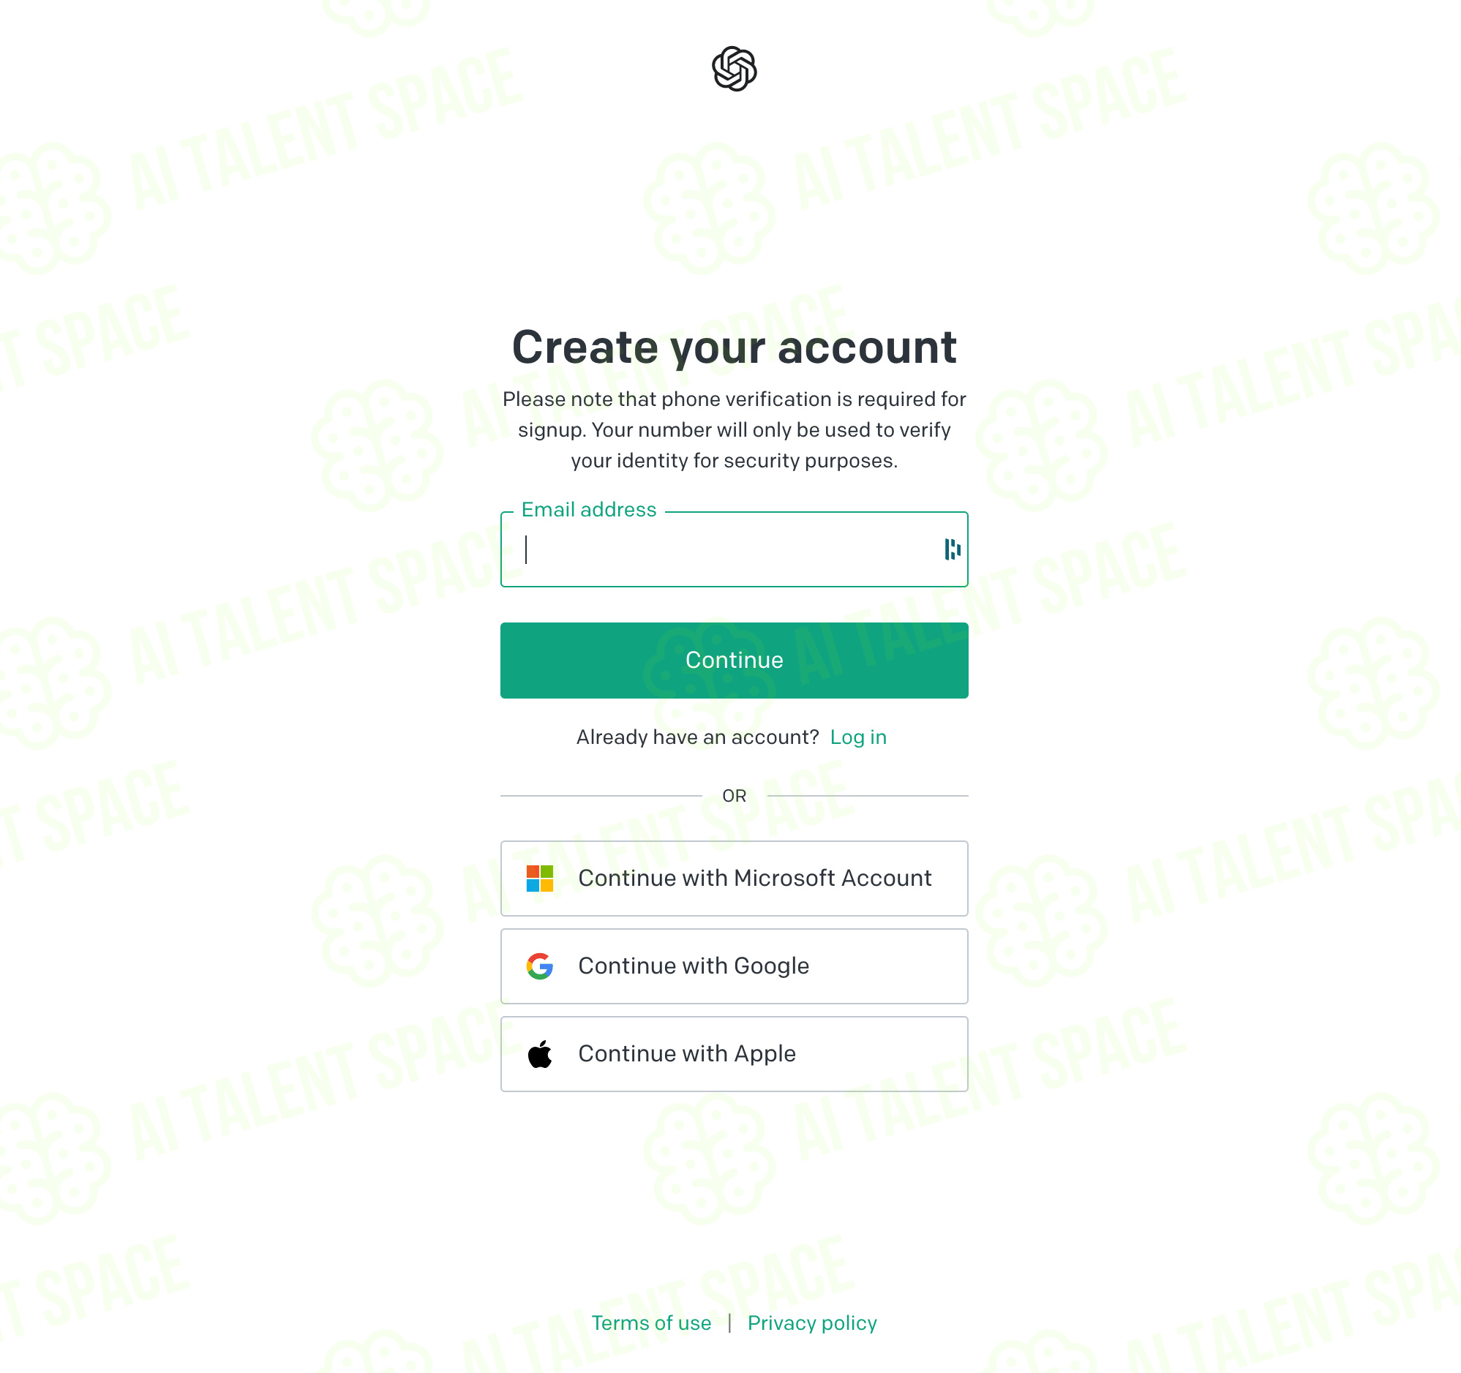The width and height of the screenshot is (1461, 1373).
Task: Click the Google G logo icon
Action: [x=539, y=967]
